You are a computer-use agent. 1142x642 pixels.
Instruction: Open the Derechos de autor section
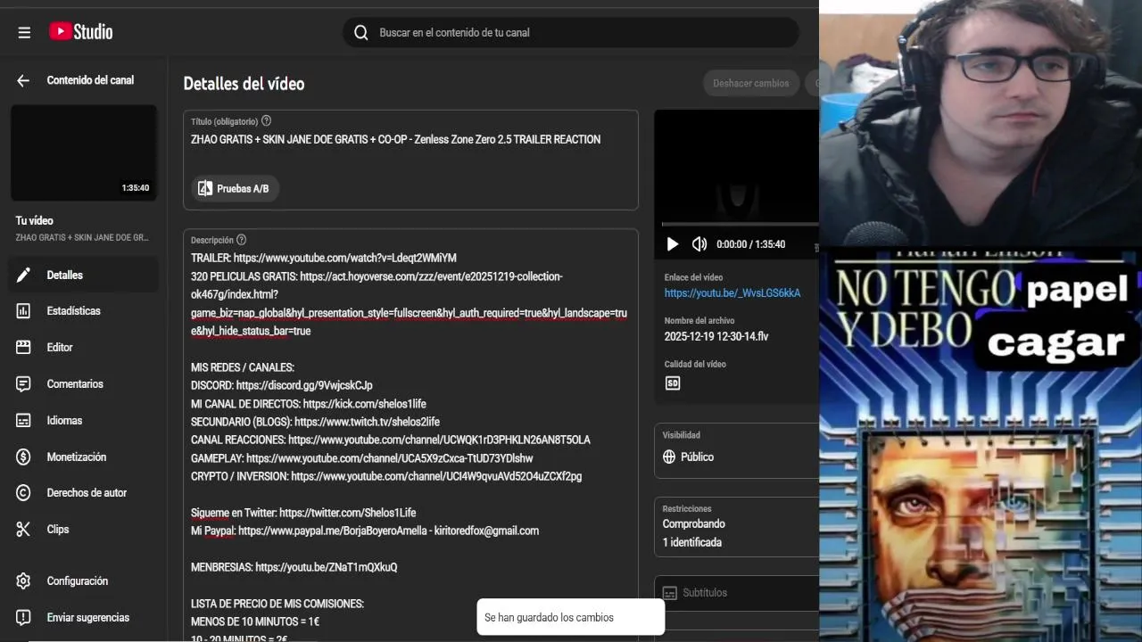84,493
